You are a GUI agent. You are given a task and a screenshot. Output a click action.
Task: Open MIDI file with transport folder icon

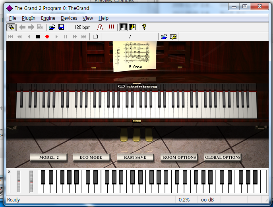(x=164, y=36)
